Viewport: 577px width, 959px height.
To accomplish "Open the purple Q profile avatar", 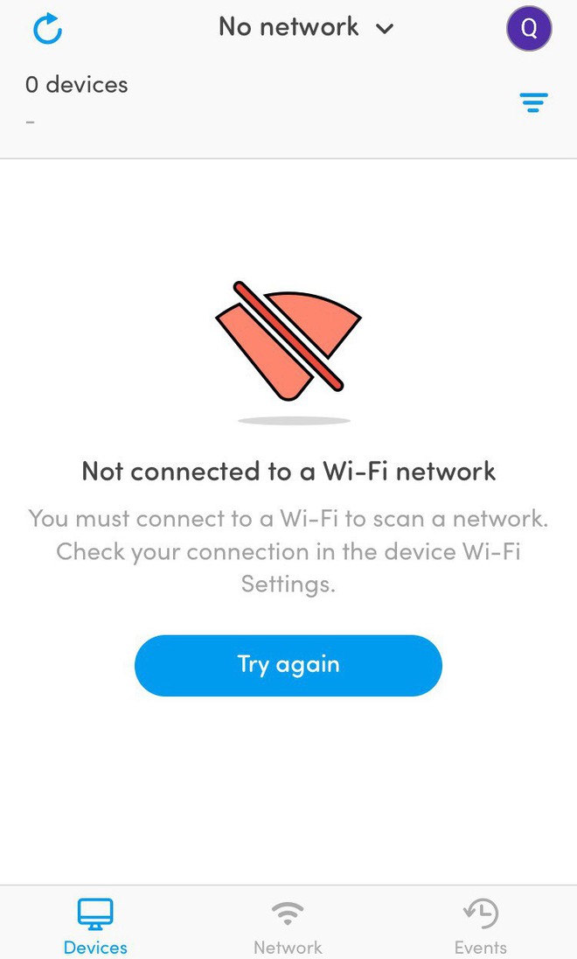I will [529, 29].
